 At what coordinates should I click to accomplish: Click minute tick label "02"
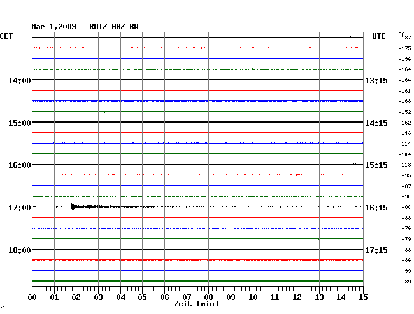76,297
